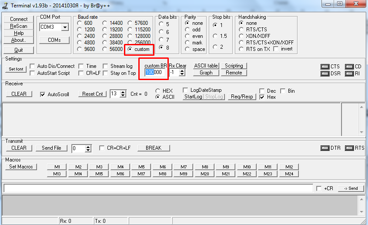Open Set Macros
The width and height of the screenshot is (368, 225).
coord(21,167)
